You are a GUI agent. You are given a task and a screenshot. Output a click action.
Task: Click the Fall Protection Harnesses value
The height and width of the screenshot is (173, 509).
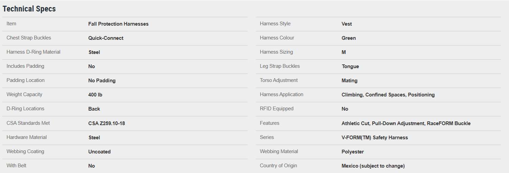(118, 24)
